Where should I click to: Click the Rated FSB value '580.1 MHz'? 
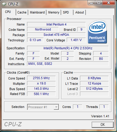[x=41, y=94]
